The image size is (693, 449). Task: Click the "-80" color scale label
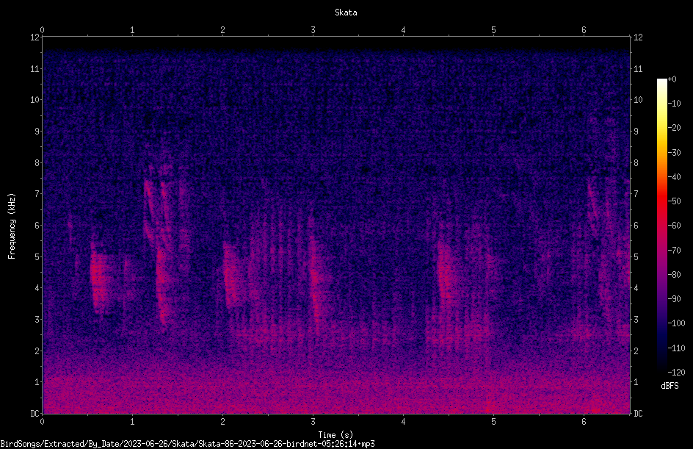pyautogui.click(x=675, y=275)
